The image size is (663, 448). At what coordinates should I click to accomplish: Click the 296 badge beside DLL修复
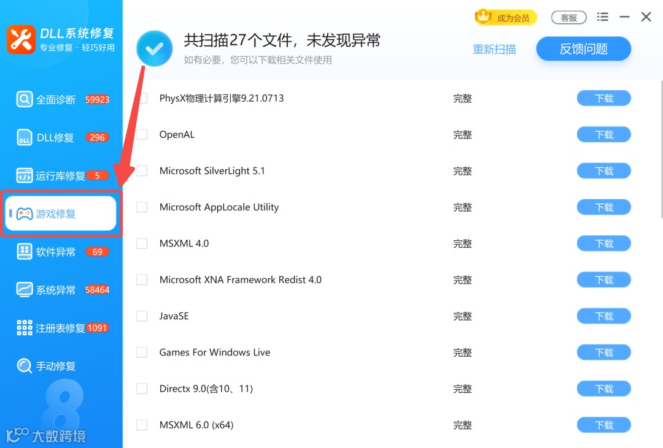[97, 138]
